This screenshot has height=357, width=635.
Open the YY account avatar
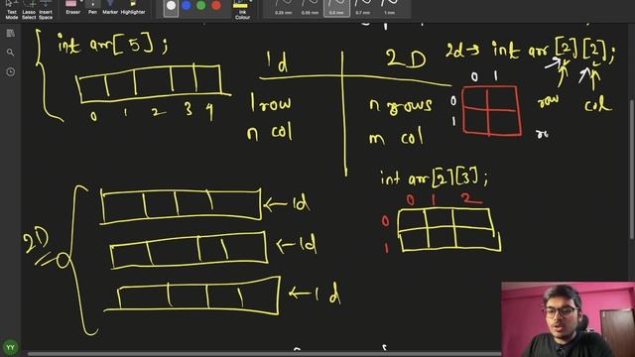coord(11,347)
